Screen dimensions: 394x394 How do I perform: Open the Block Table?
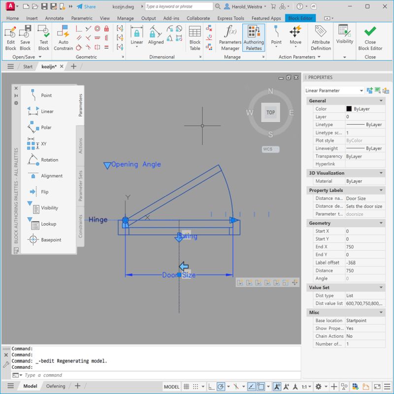pyautogui.click(x=195, y=38)
